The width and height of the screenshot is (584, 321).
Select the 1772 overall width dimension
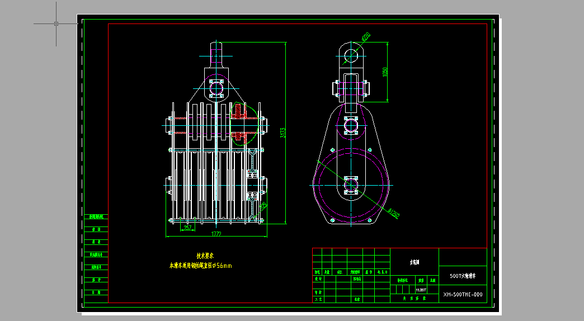[216, 234]
